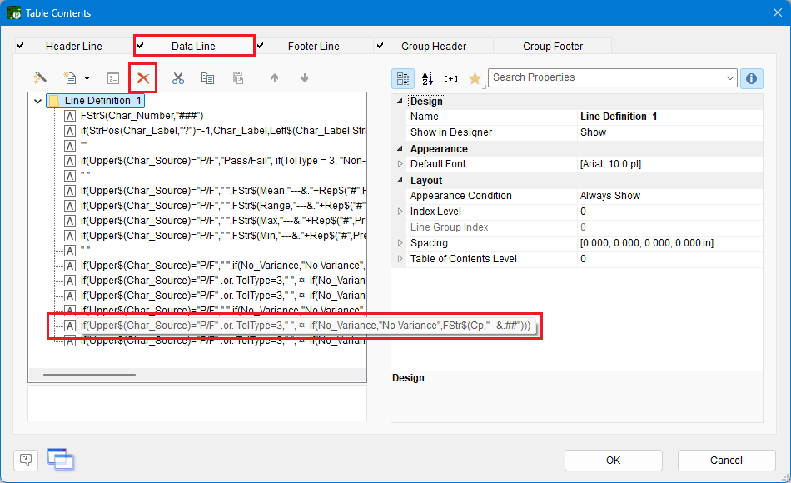Expand all property groups with [+] icon
The width and height of the screenshot is (791, 483).
click(x=450, y=78)
